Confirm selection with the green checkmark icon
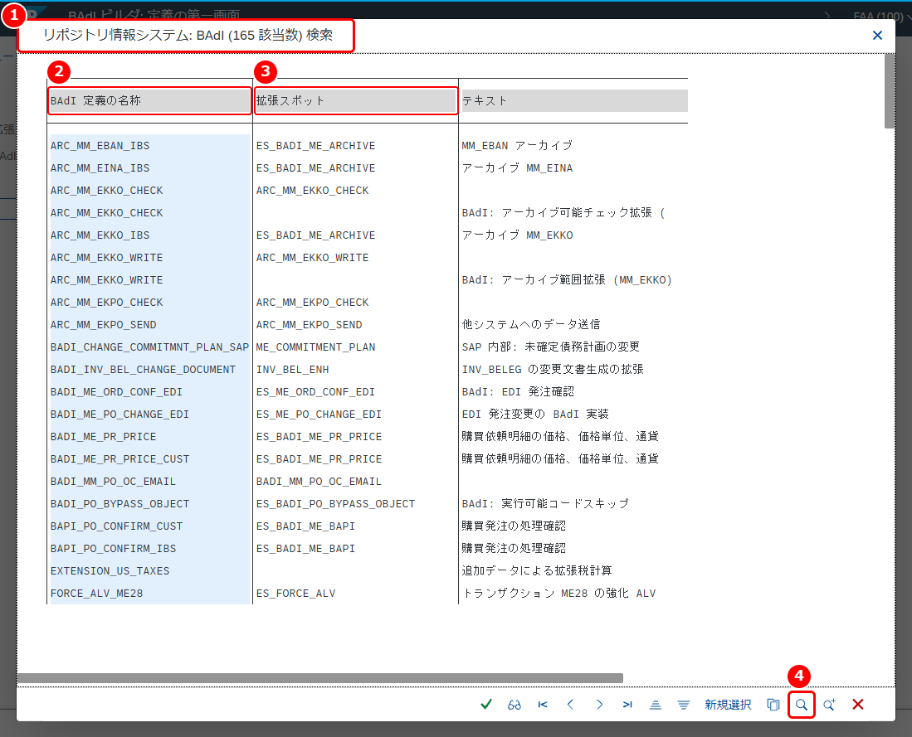Viewport: 912px width, 737px height. point(486,705)
